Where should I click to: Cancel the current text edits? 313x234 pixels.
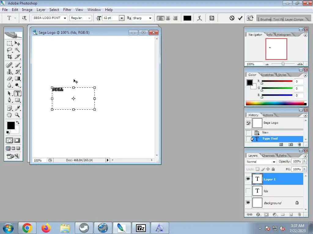(x=232, y=18)
